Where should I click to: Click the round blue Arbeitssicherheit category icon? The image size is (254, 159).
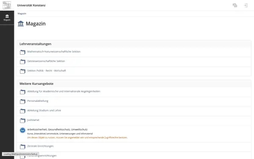pyautogui.click(x=22, y=130)
